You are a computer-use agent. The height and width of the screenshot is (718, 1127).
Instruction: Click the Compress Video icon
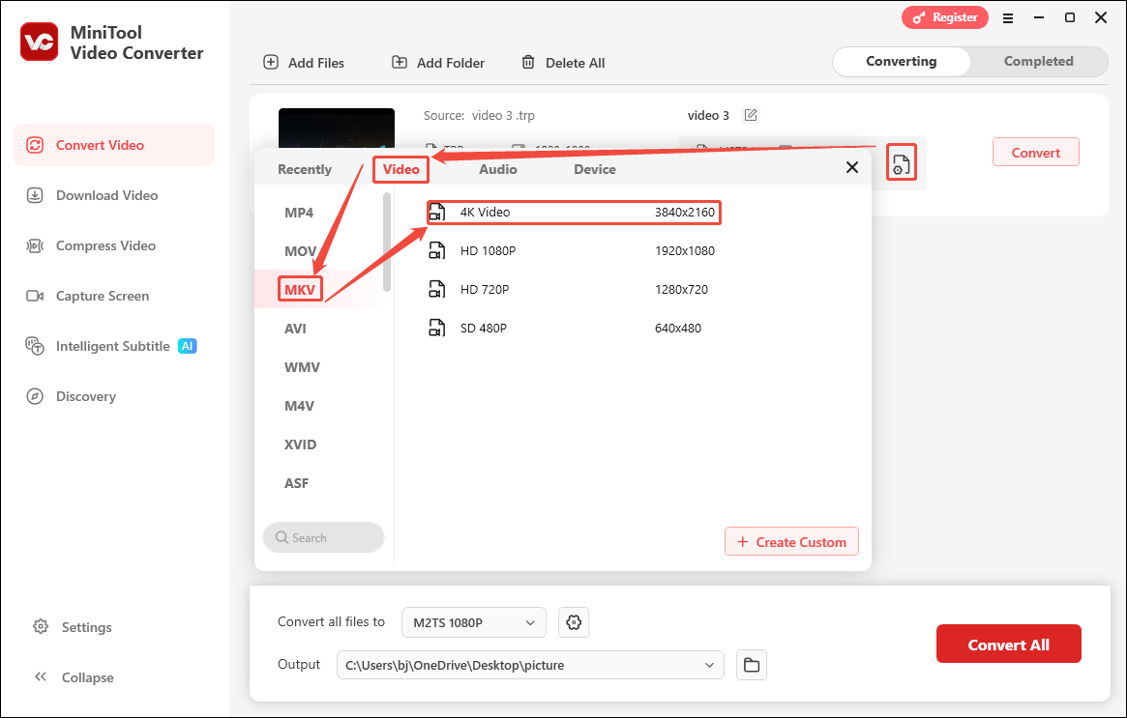point(35,245)
